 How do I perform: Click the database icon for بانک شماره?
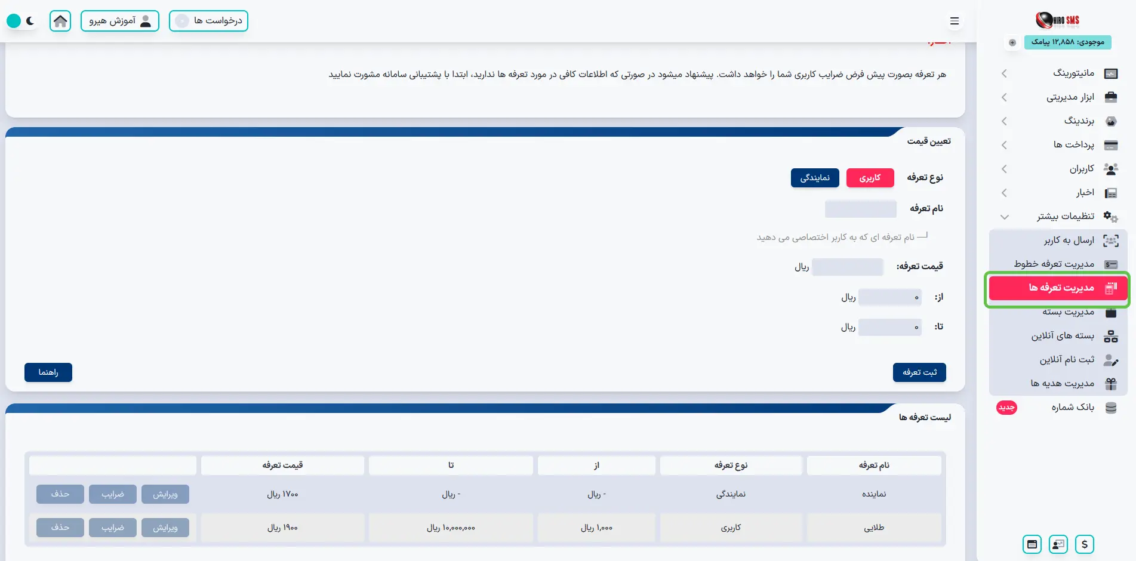click(1110, 408)
